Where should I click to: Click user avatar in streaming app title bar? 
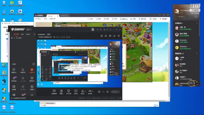click(93, 29)
